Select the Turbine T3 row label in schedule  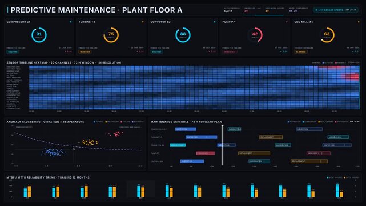click(156, 137)
